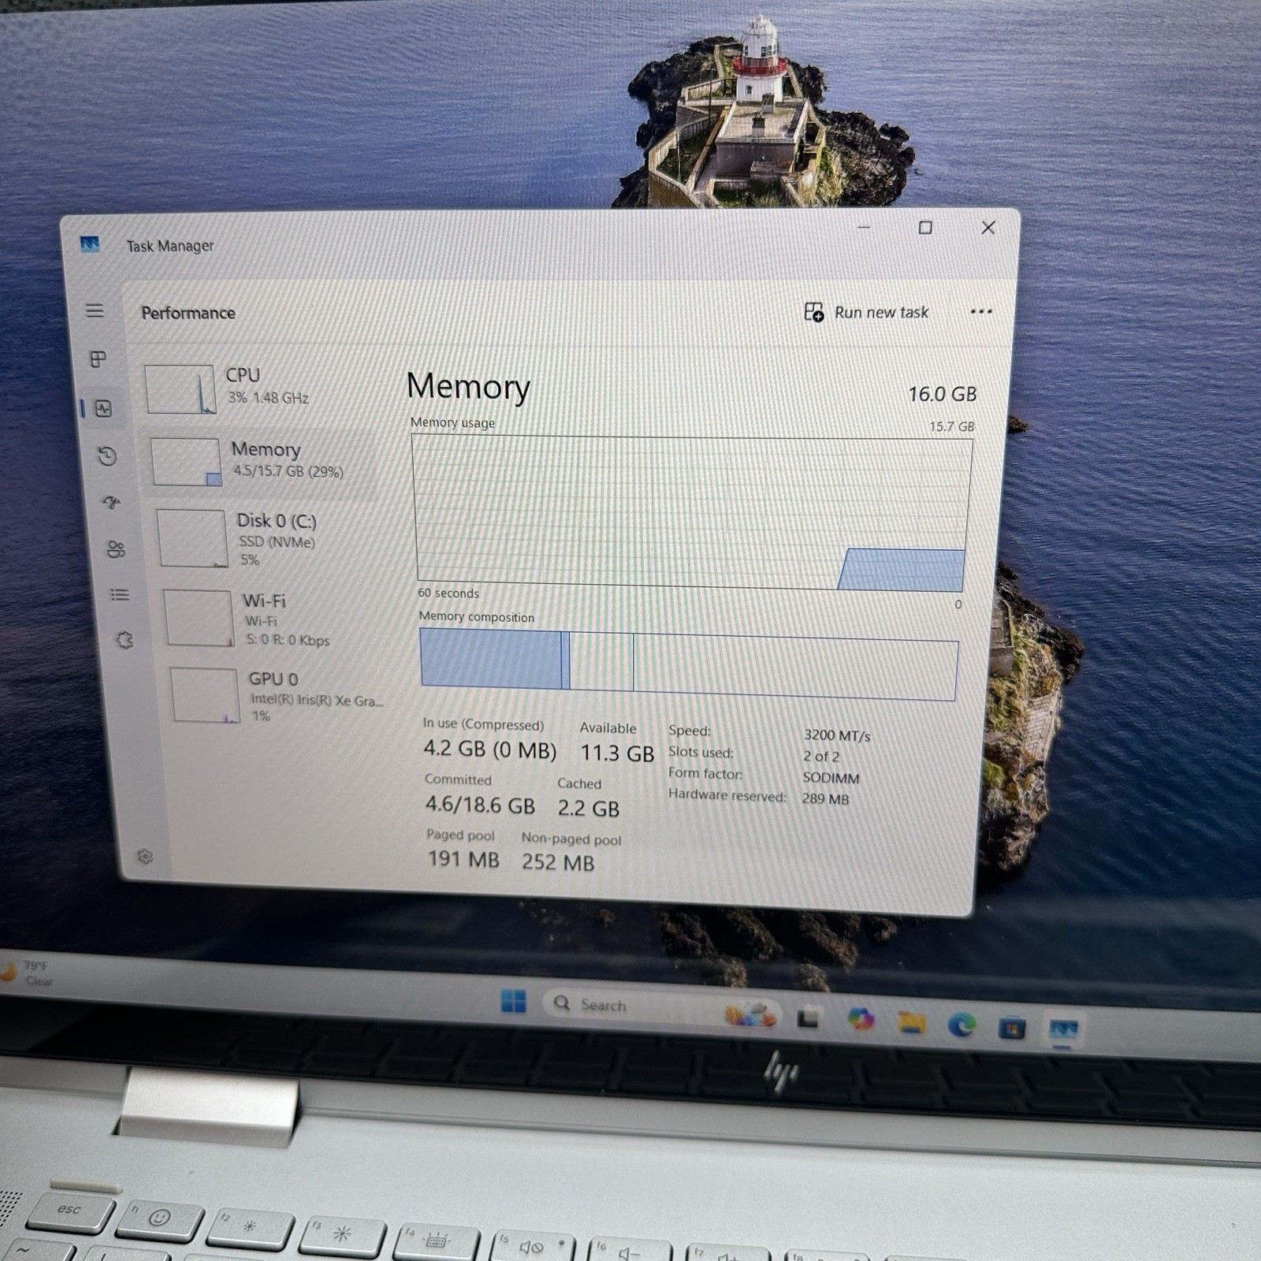Screen dimensions: 1261x1261
Task: Click the "Performance" page title
Action: click(188, 313)
